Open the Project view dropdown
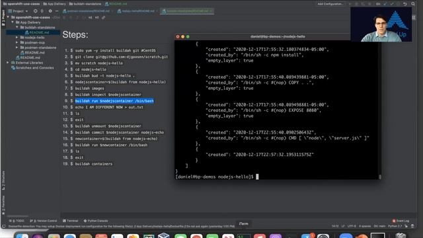 [18, 11]
